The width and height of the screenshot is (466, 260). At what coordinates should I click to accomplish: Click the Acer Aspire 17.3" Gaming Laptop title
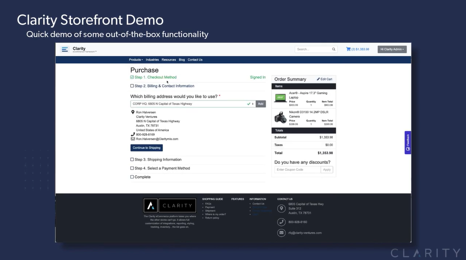coord(308,95)
